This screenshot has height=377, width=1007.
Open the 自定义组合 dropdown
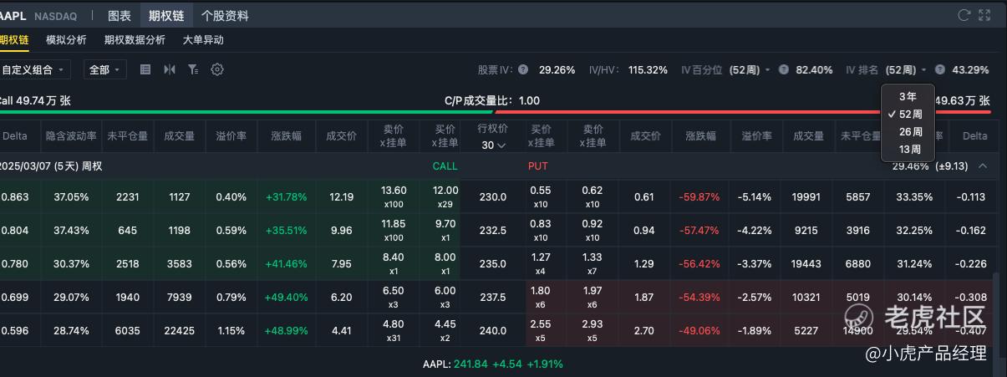pyautogui.click(x=33, y=69)
